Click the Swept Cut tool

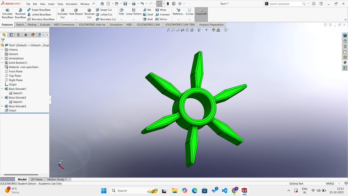point(104,10)
